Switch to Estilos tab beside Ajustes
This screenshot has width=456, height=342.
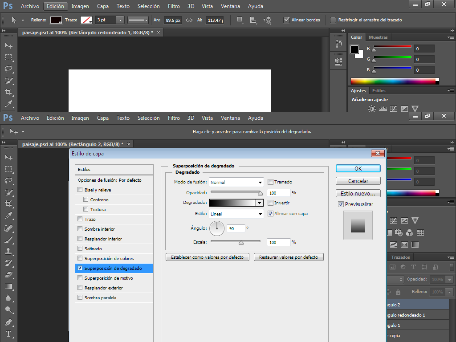379,91
